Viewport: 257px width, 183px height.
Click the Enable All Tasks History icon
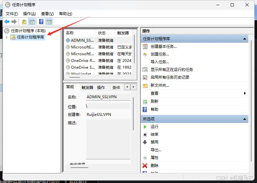click(x=145, y=77)
